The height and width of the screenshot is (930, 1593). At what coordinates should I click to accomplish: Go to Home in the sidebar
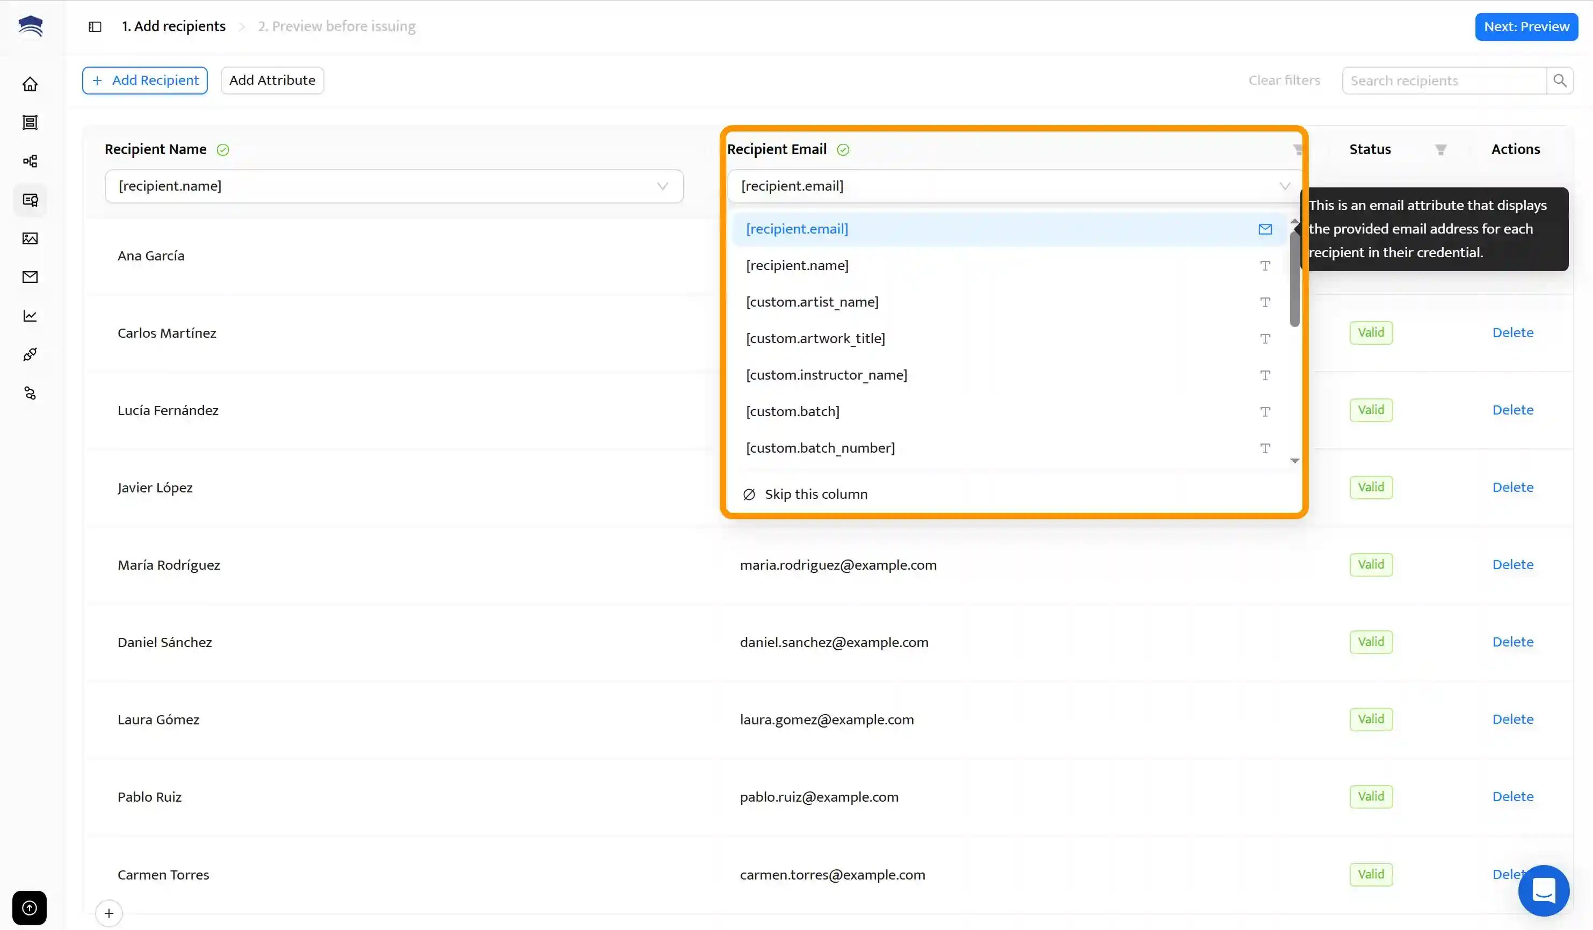tap(30, 84)
